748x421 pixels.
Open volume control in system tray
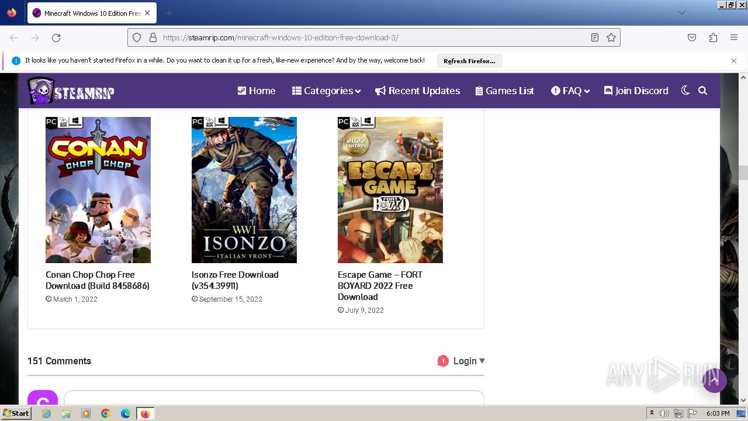pyautogui.click(x=664, y=413)
